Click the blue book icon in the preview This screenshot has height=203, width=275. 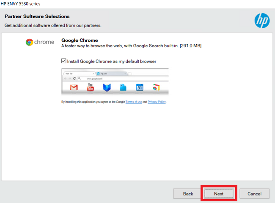107,87
